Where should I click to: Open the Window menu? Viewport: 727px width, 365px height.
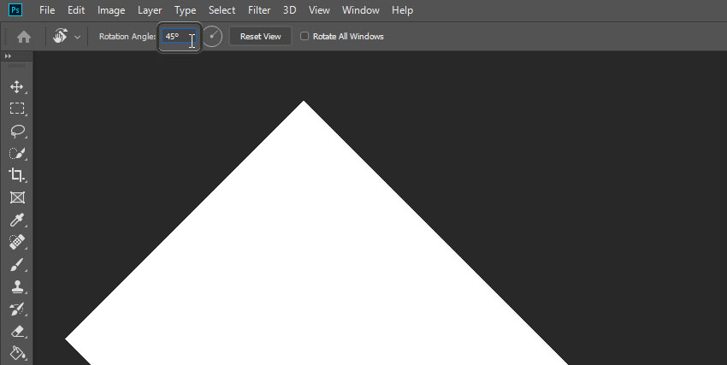pos(360,10)
